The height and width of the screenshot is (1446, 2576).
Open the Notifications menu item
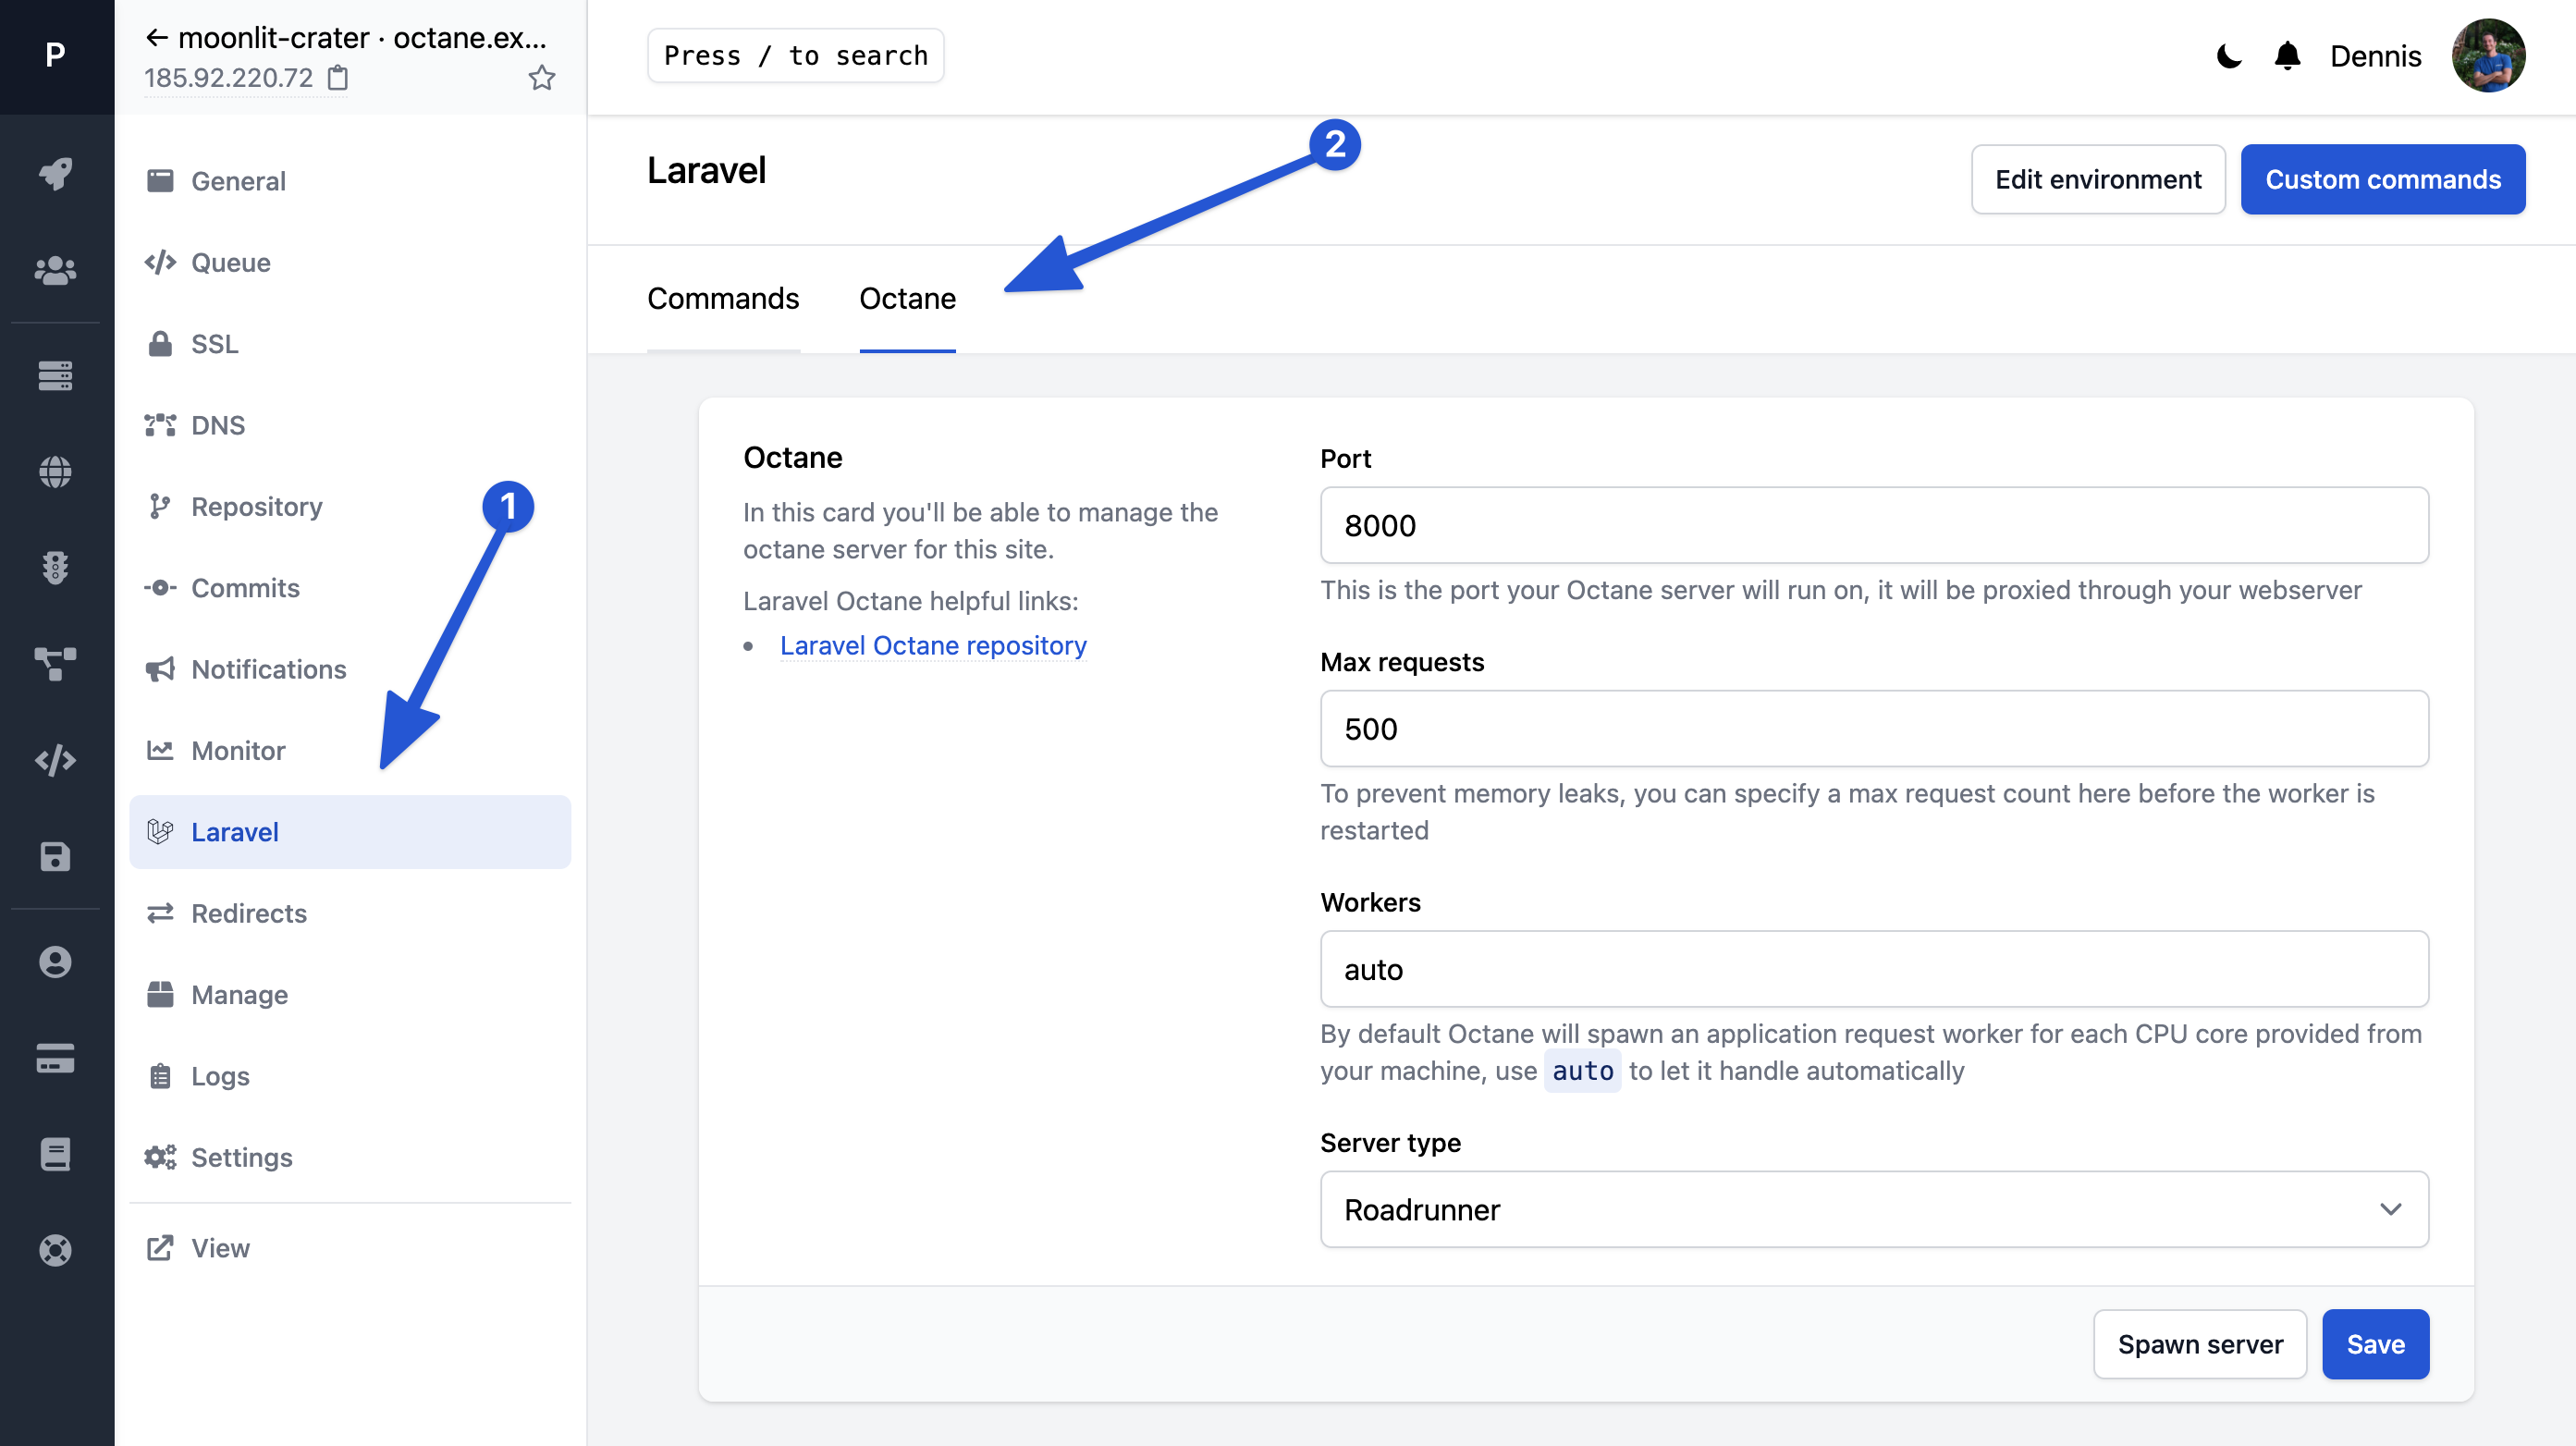350,669
